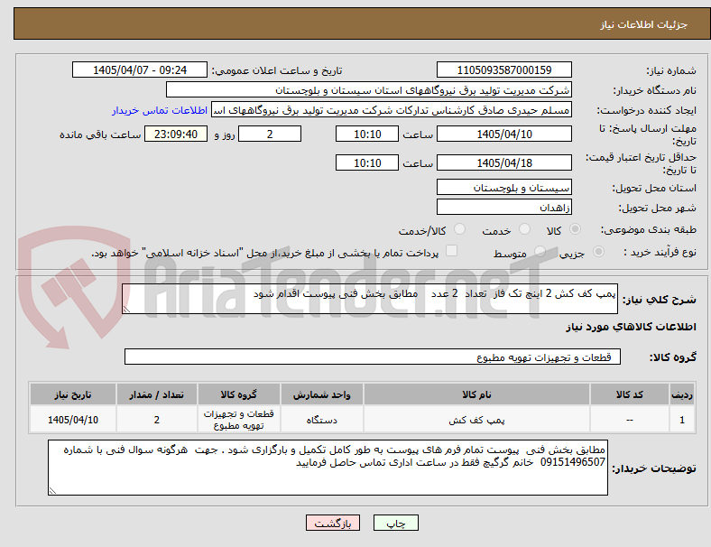The image size is (711, 547).
Task: Click goods group field قطعات و تجهیزات تهویه مطبوع
Action: tap(373, 357)
